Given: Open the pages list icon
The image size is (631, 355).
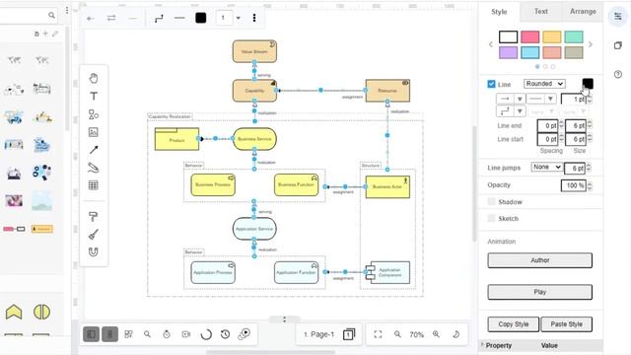Looking at the screenshot, I should click(x=349, y=334).
